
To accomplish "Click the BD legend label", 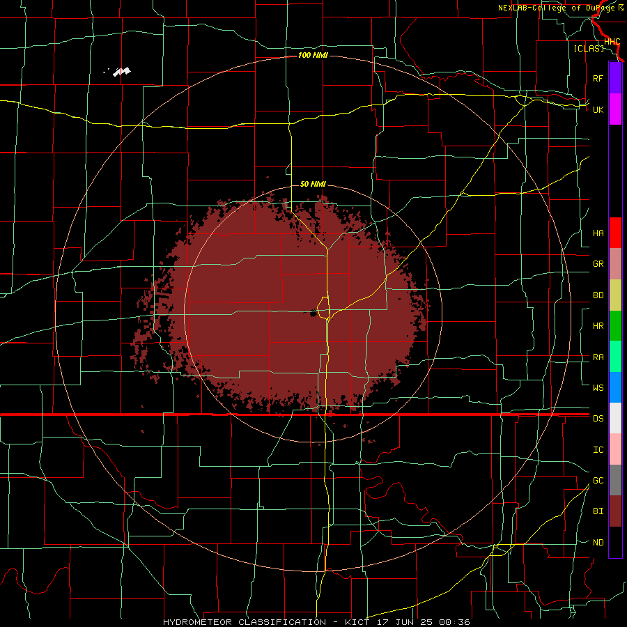I will tap(598, 295).
